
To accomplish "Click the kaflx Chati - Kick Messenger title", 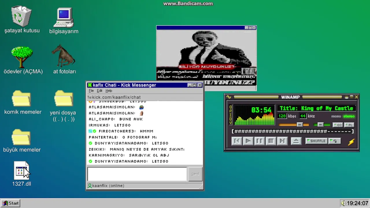I will coord(124,85).
